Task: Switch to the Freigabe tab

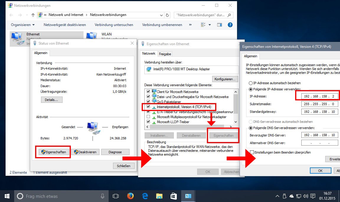Action: pos(165,54)
